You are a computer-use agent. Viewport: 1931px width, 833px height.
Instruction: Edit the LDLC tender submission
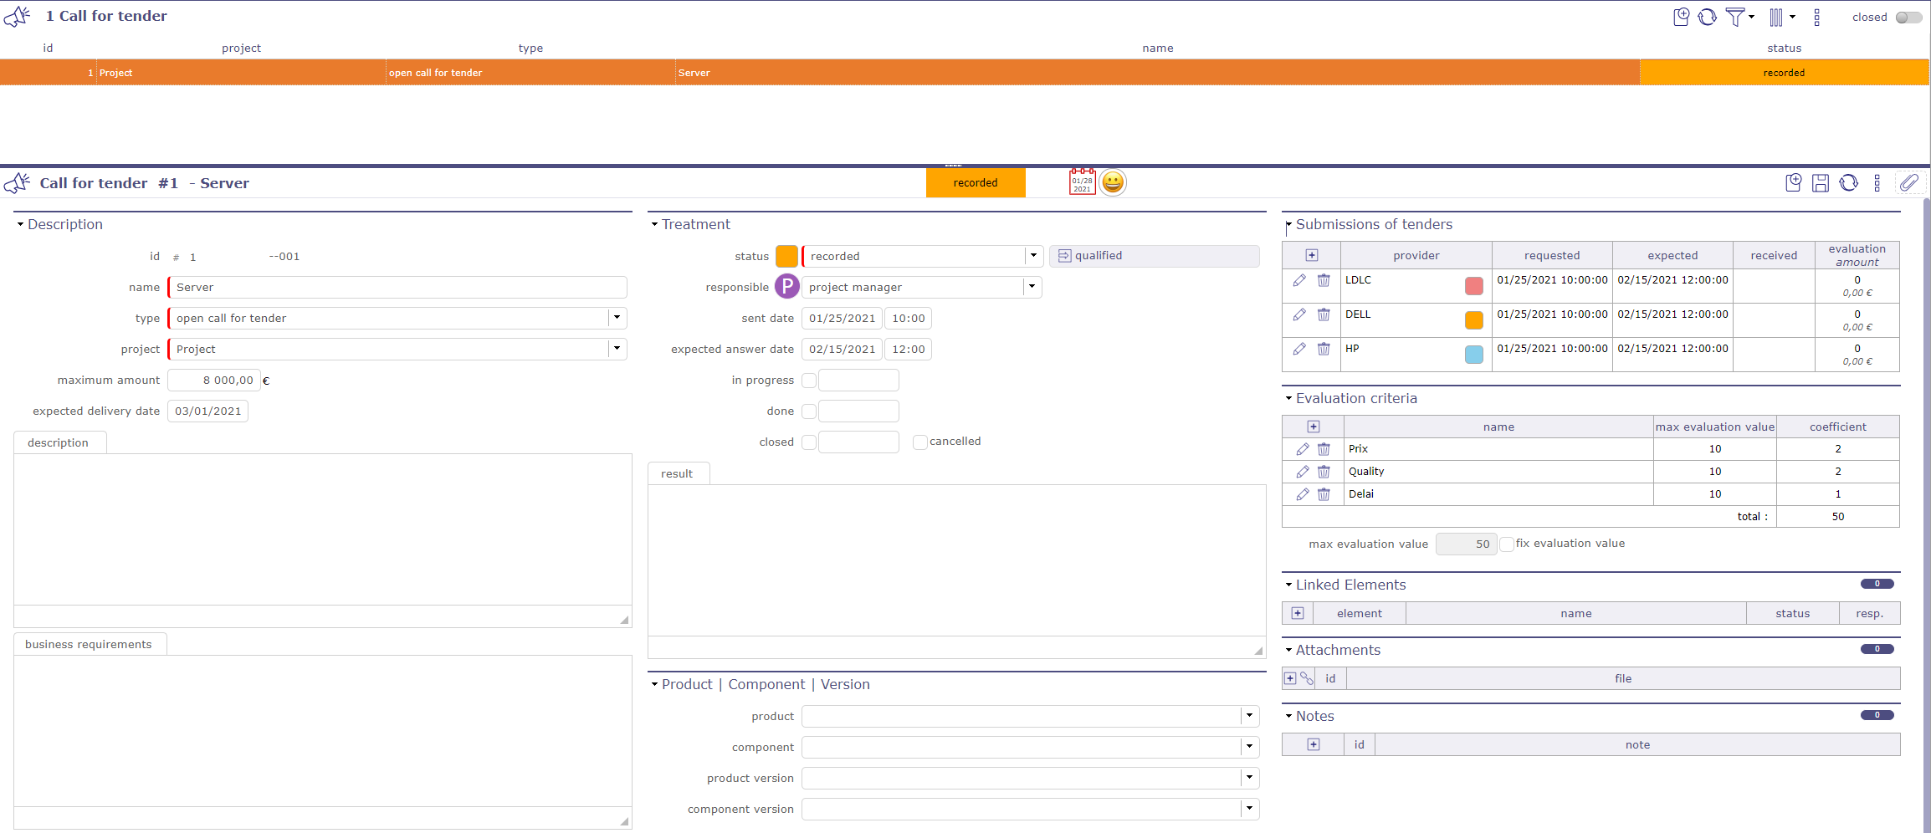tap(1299, 281)
